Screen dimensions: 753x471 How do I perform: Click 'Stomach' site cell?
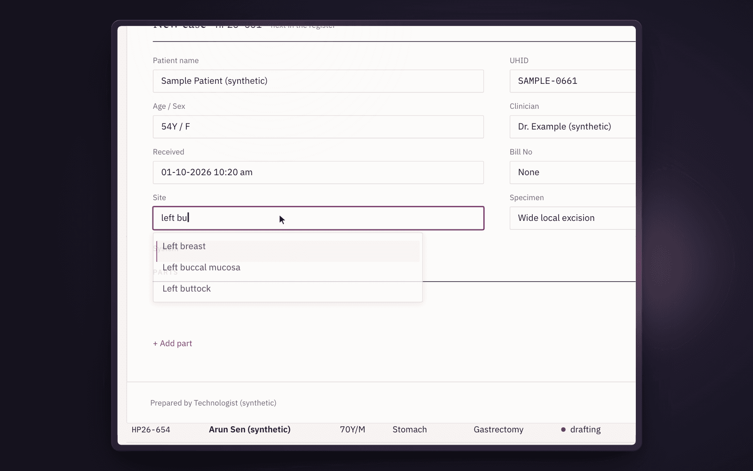coord(409,430)
